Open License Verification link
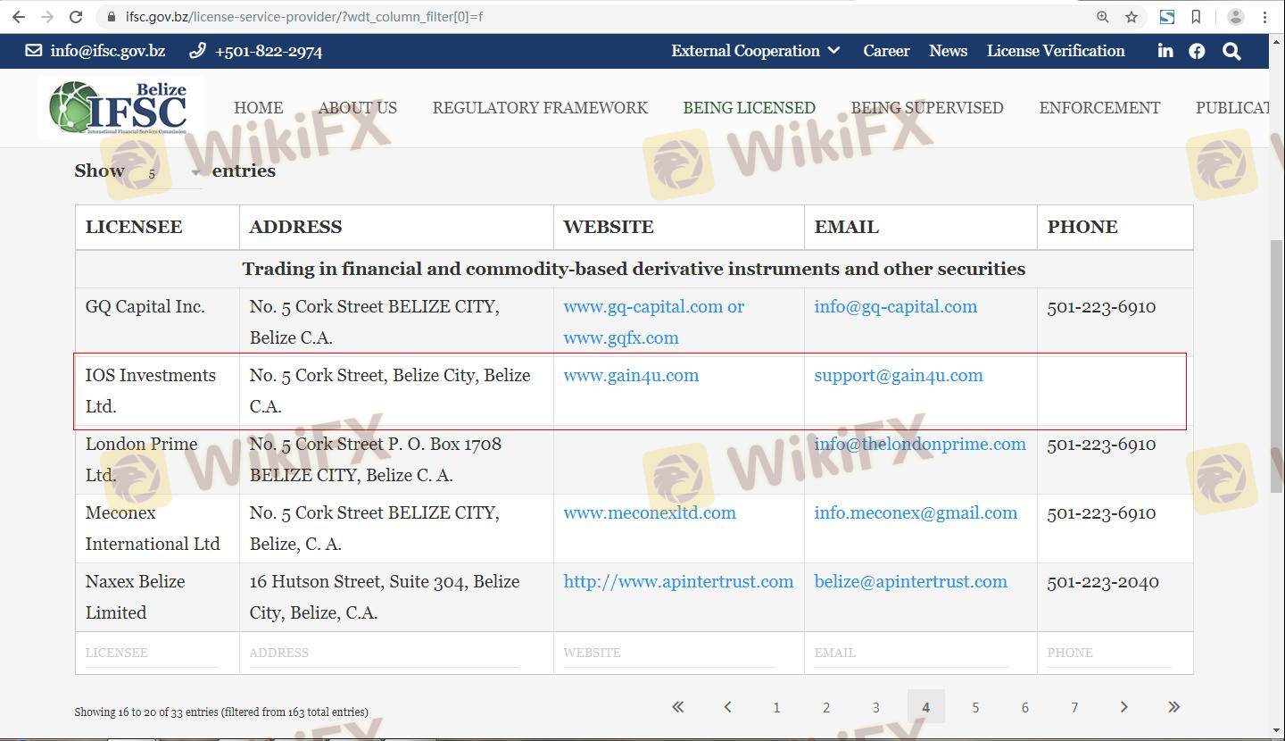The height and width of the screenshot is (741, 1285). coord(1055,51)
